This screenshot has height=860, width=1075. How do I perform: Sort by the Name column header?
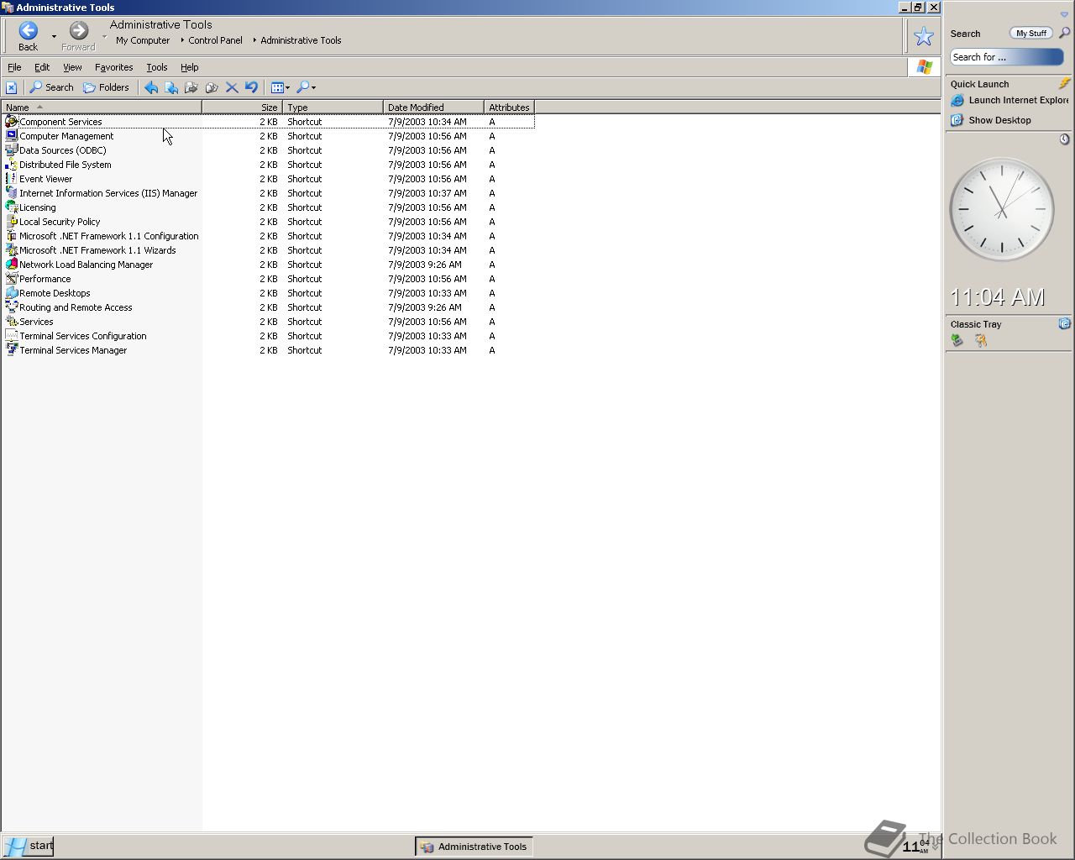(x=102, y=107)
